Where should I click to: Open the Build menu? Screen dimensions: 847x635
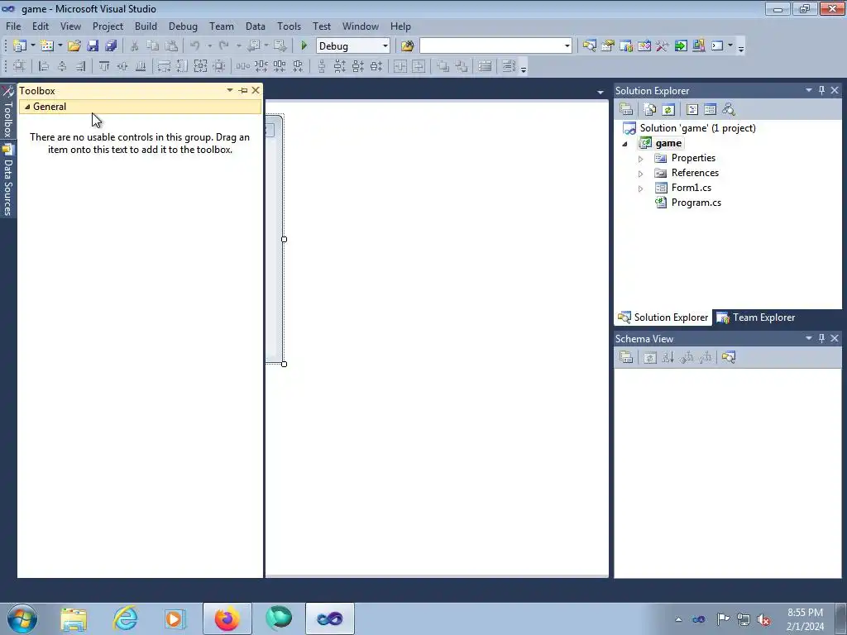click(146, 26)
